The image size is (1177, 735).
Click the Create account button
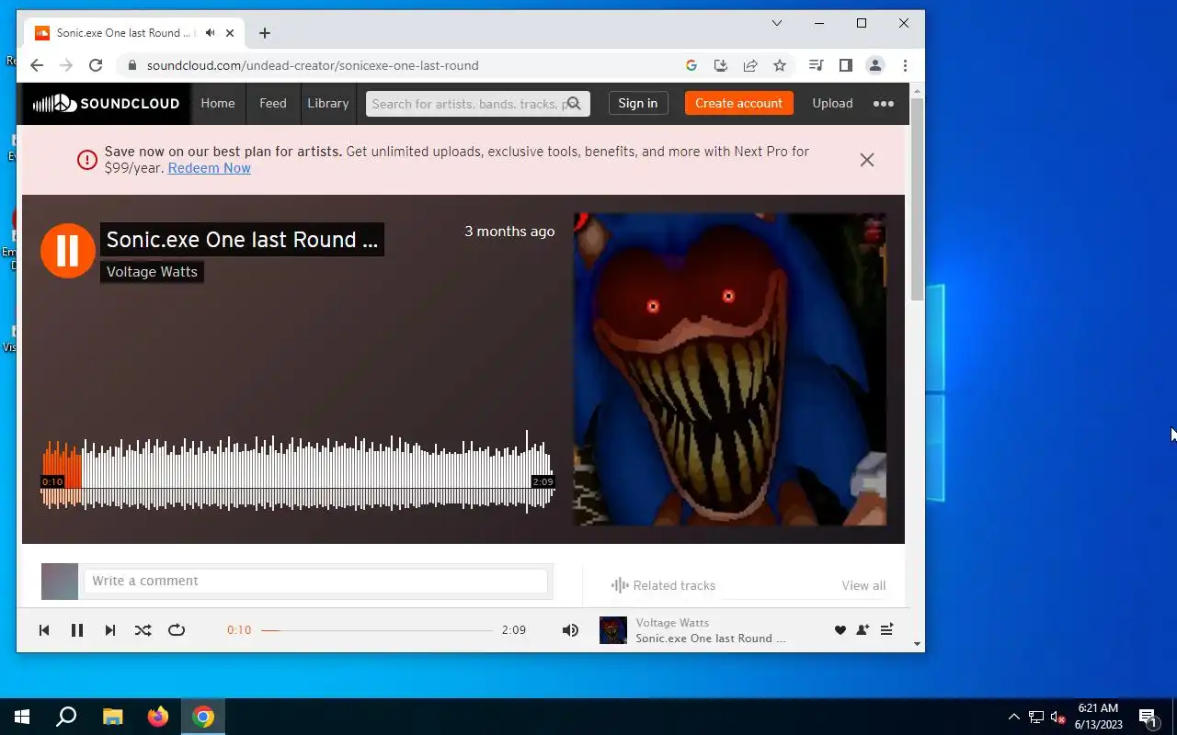(x=738, y=104)
